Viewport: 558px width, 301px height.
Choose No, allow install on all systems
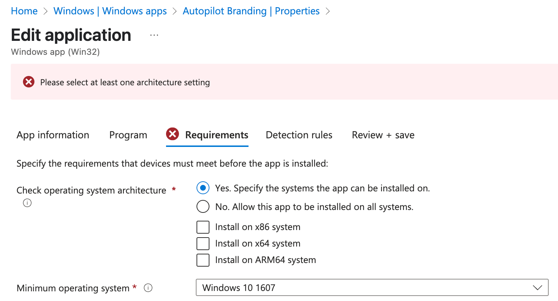(203, 207)
